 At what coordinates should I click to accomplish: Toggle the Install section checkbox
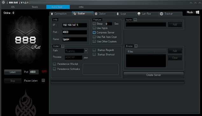[63, 46]
